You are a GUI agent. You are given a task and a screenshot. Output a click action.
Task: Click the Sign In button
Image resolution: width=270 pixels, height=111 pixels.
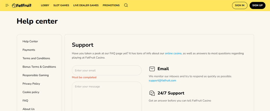tap(240, 5)
